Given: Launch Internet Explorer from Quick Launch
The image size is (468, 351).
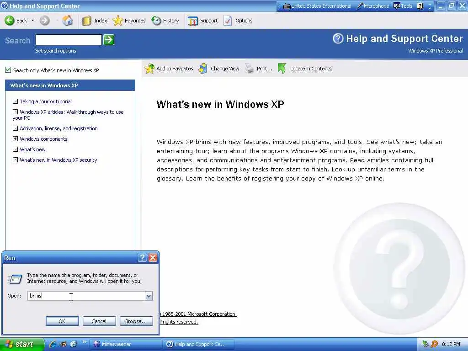Looking at the screenshot, I should click(53, 344).
